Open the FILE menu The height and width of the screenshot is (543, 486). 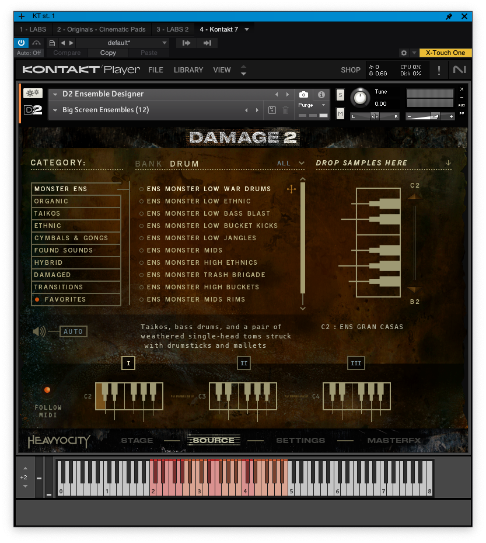(156, 70)
